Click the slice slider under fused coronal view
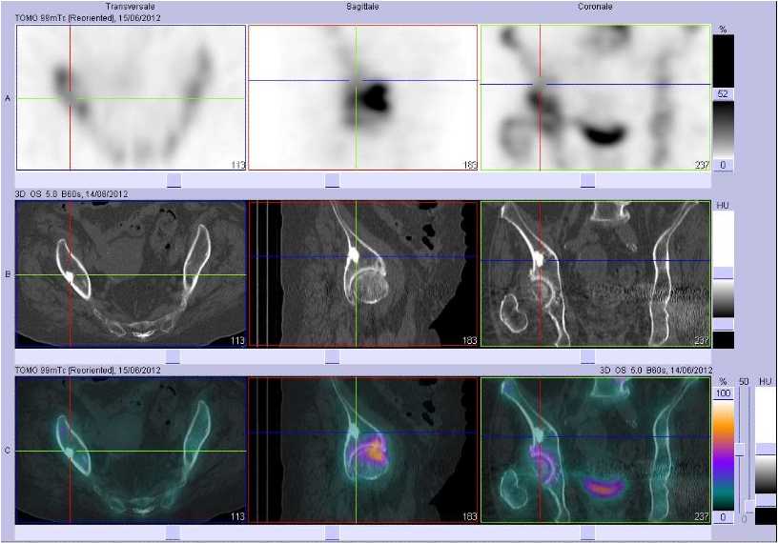This screenshot has height=543, width=778. 587,533
